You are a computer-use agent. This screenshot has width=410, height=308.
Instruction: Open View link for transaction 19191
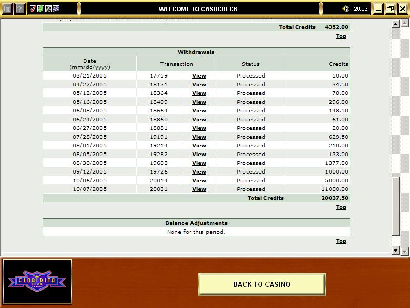[199, 137]
